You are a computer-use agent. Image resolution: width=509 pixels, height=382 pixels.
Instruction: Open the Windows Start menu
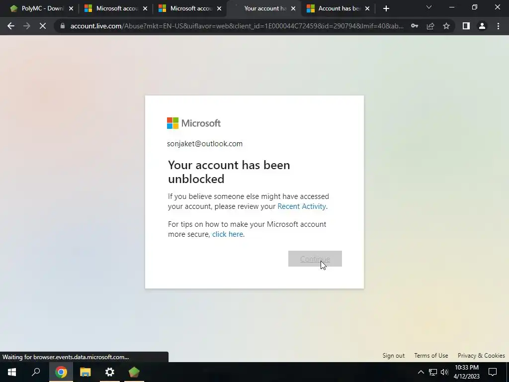12,372
